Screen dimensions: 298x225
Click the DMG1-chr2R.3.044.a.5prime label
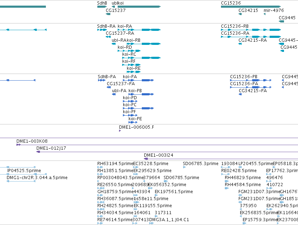click(x=37, y=178)
